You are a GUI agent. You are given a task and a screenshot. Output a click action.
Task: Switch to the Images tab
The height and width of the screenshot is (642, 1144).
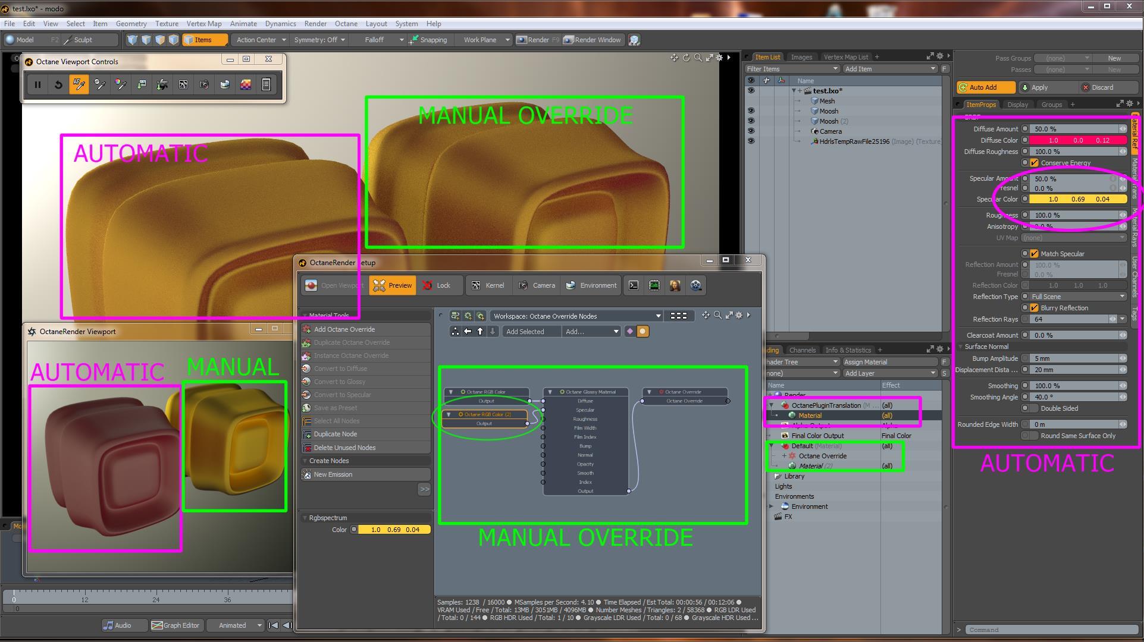[801, 57]
